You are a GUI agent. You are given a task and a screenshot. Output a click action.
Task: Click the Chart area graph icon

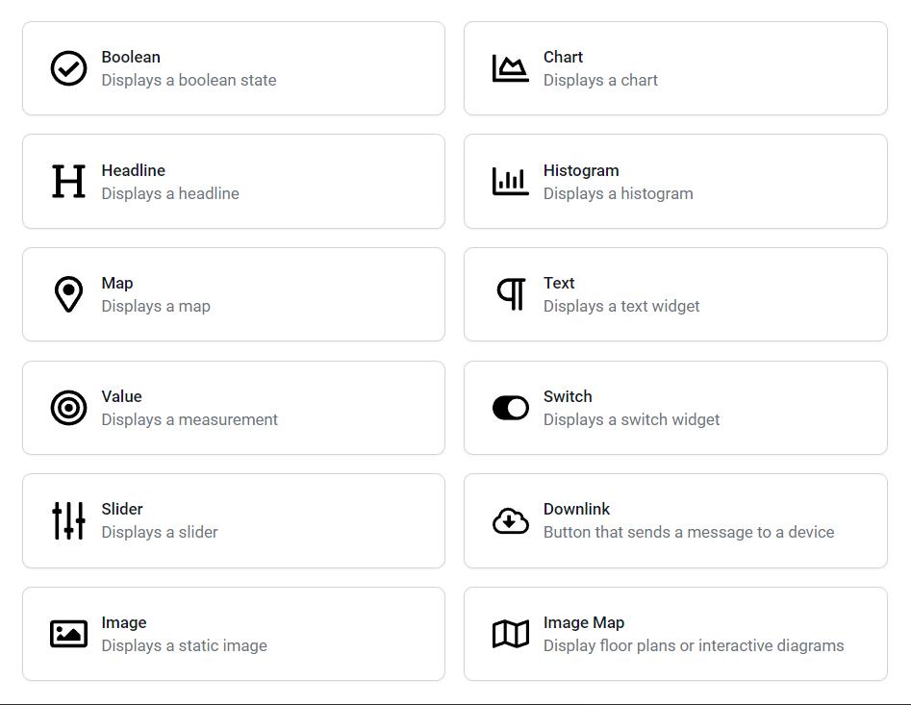point(510,68)
